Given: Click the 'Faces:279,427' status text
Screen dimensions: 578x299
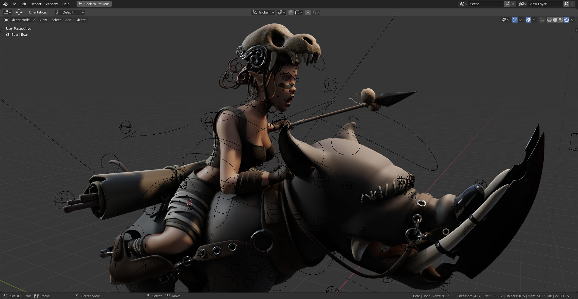Looking at the screenshot, I should tap(469, 296).
